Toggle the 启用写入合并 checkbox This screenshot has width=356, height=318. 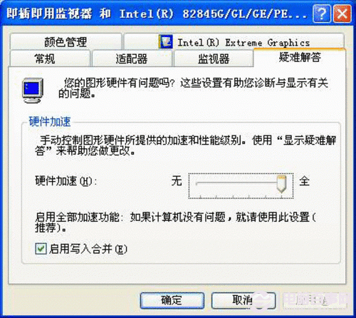click(41, 249)
